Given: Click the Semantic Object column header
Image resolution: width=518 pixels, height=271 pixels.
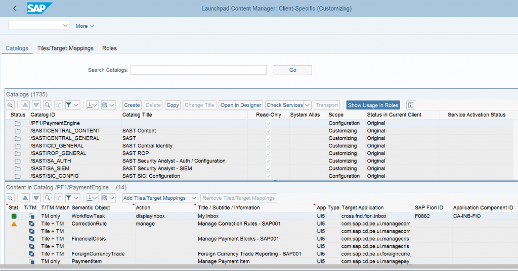Looking at the screenshot, I should tap(91, 208).
